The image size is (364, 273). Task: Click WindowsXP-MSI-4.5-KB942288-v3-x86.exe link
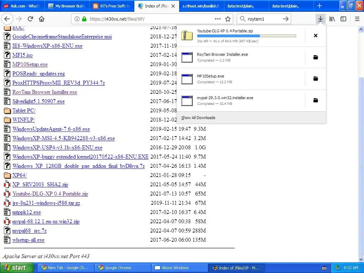[x=64, y=138]
